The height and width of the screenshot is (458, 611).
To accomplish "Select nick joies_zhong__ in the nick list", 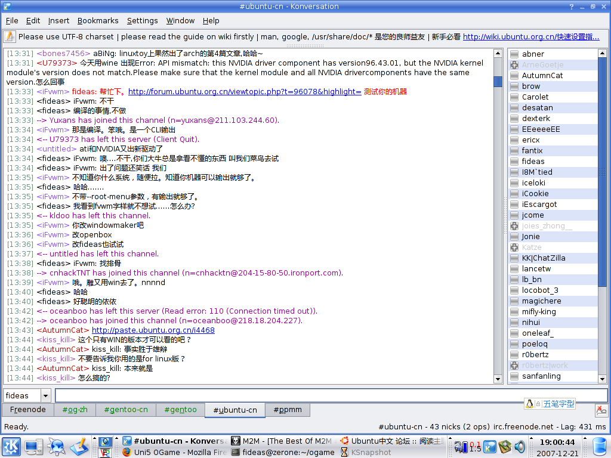I will pos(553,226).
